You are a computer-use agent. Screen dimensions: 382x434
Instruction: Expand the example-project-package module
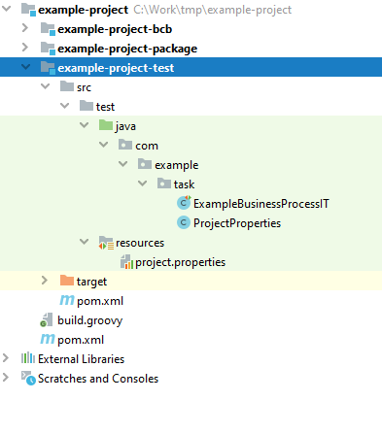click(25, 48)
